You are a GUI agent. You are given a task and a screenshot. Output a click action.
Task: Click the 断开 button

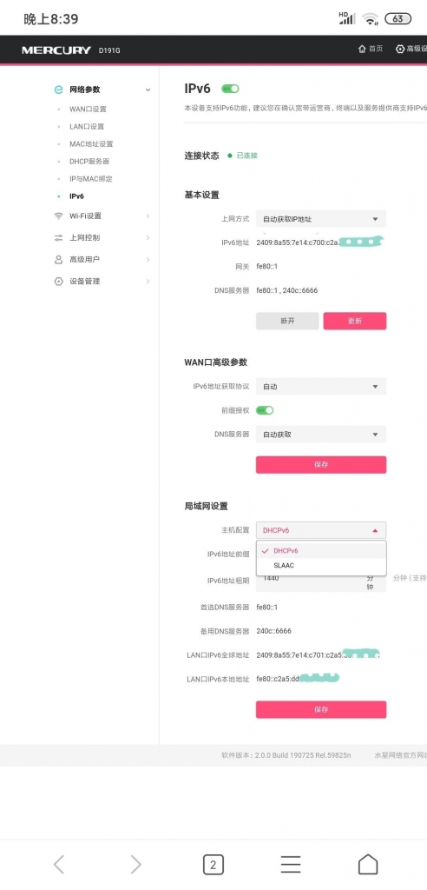pos(287,321)
